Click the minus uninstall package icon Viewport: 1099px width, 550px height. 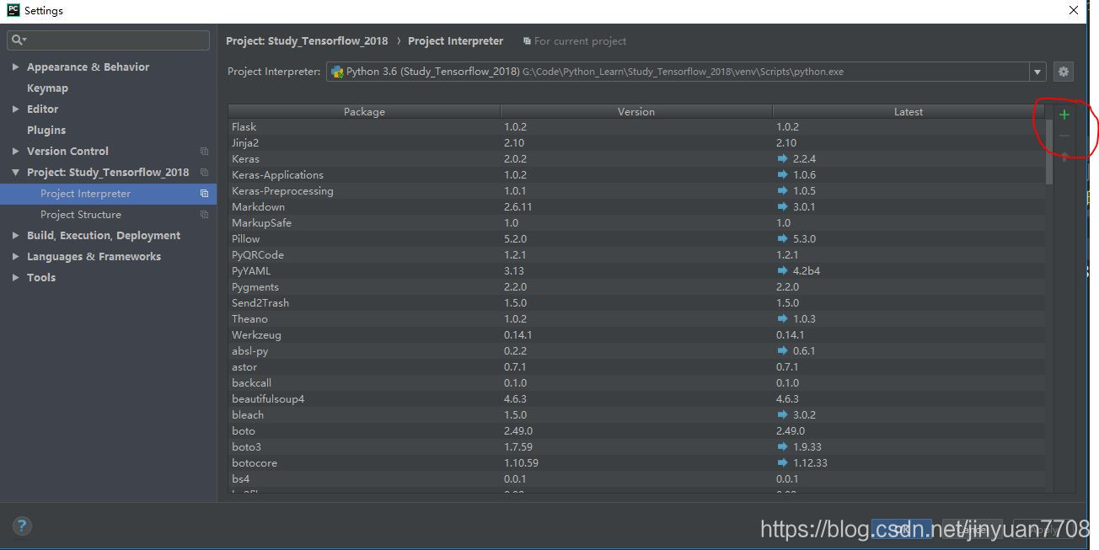(1064, 136)
